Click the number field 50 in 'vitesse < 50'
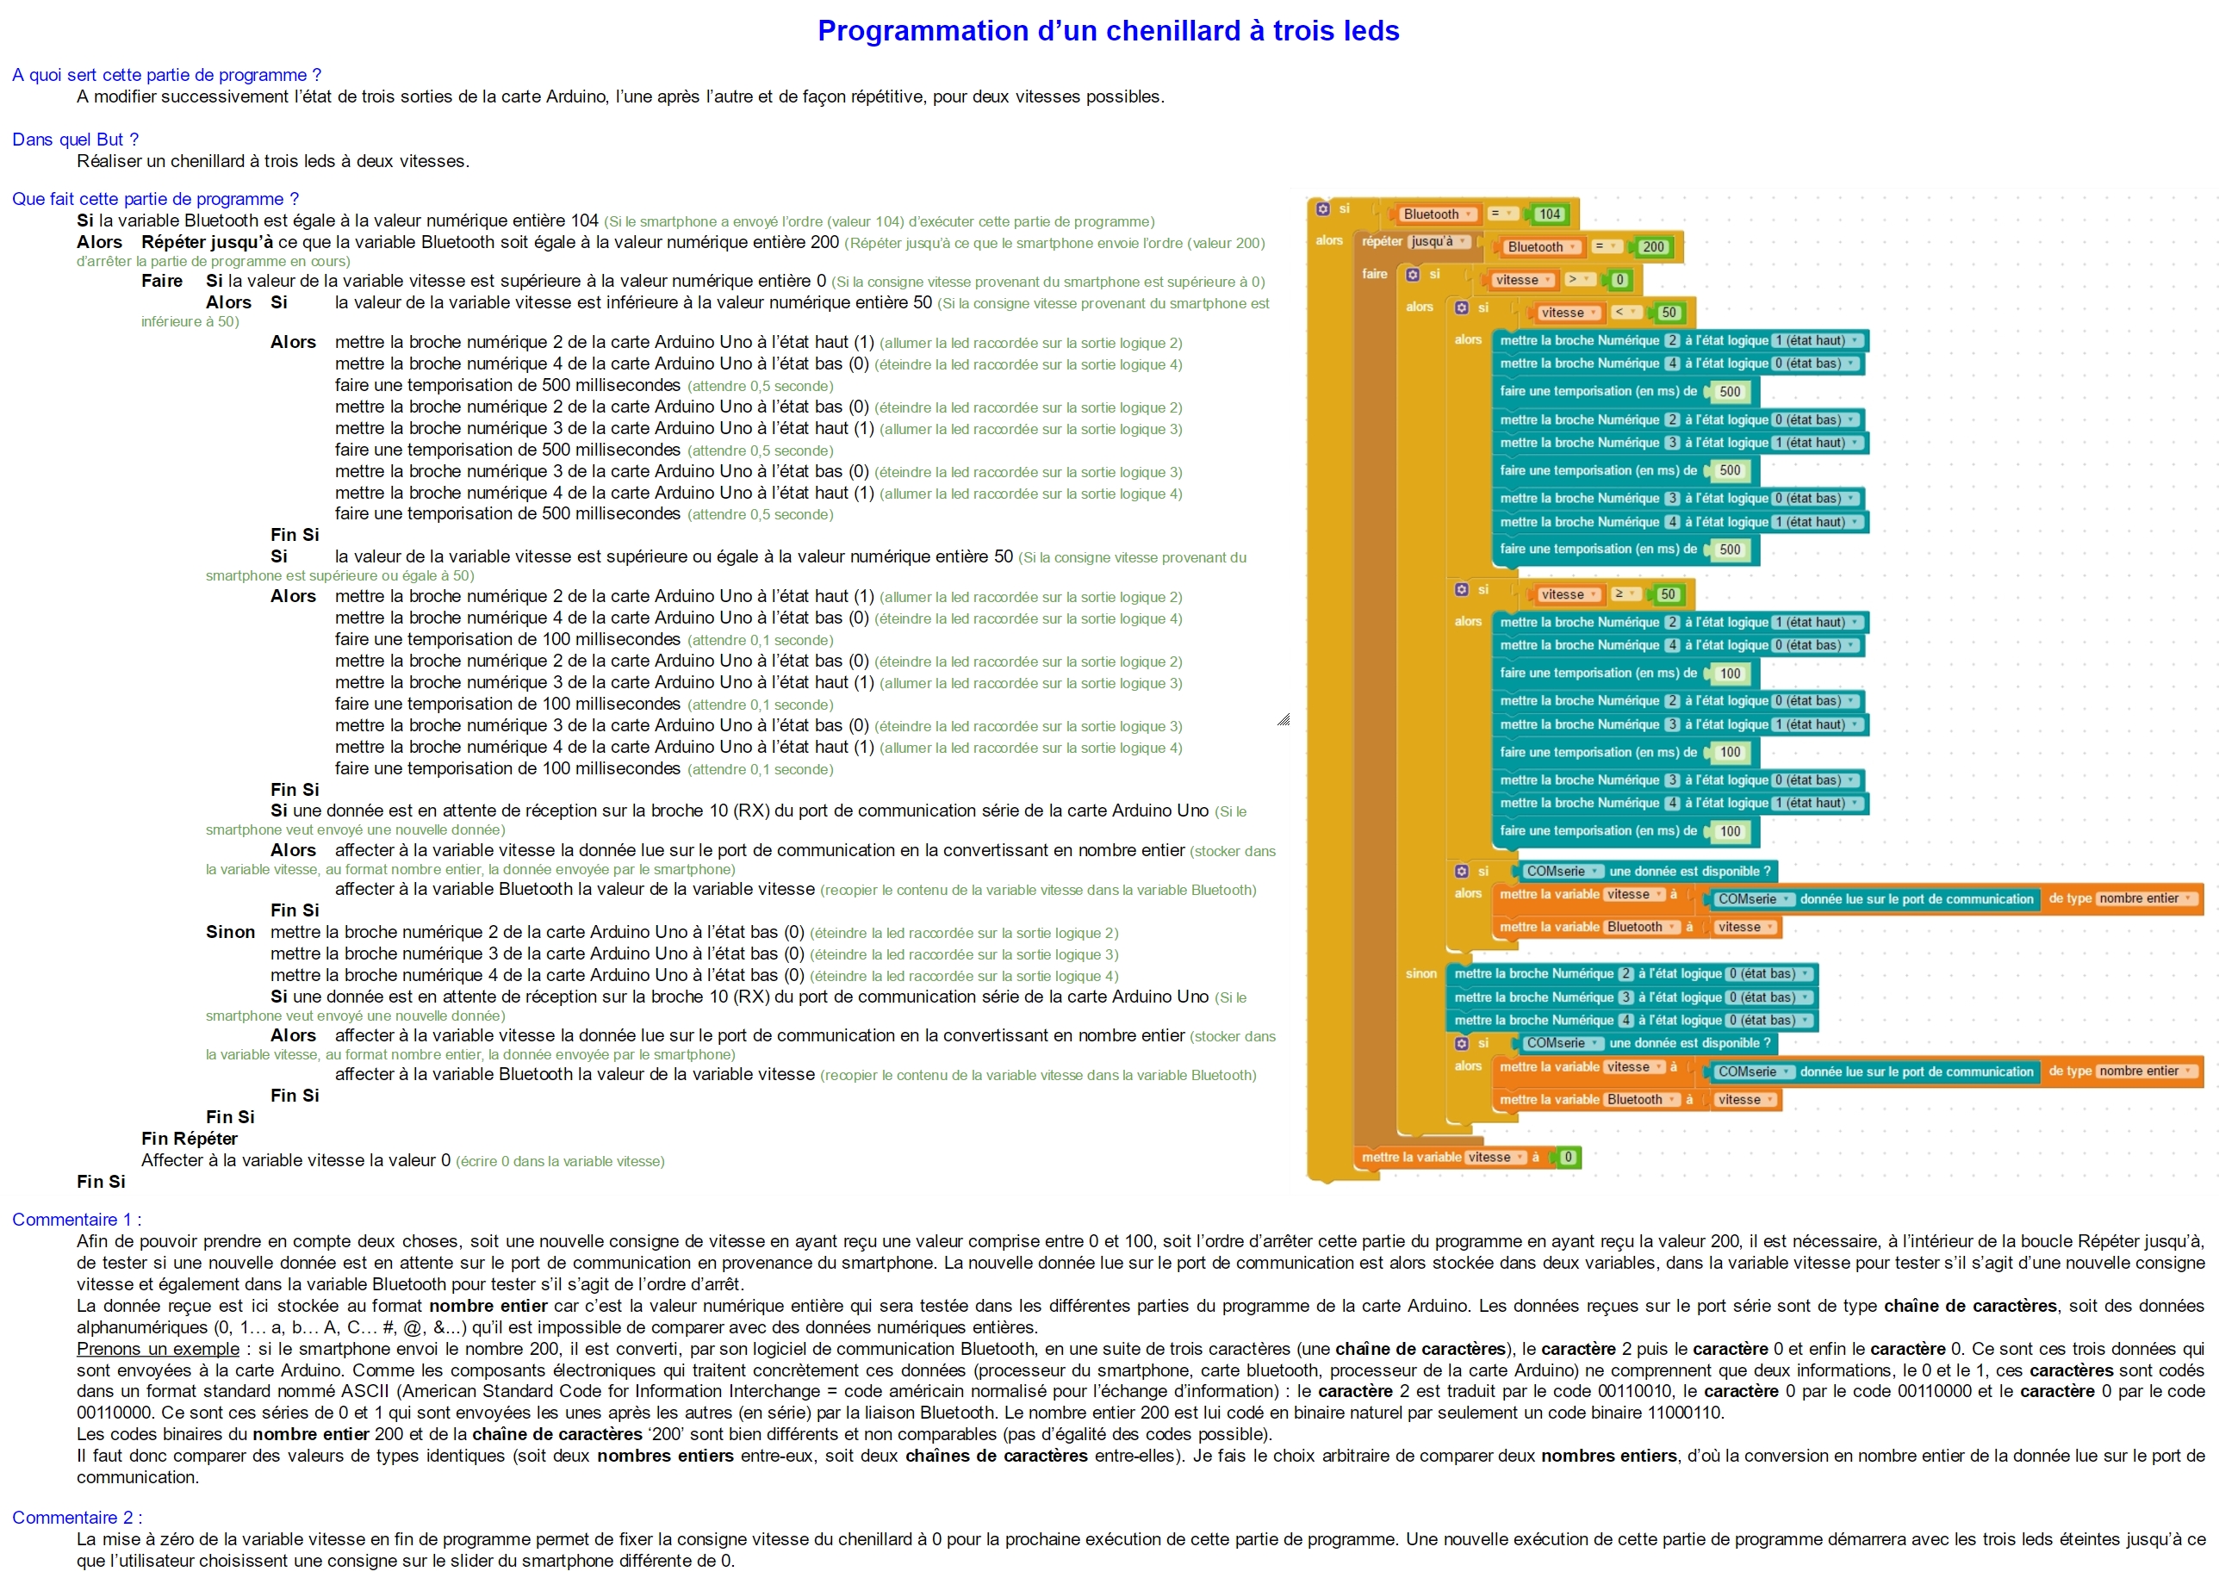The image size is (2219, 1584). pos(1669,313)
